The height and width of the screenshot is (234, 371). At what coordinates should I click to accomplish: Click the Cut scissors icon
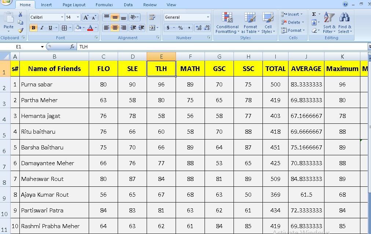[21, 14]
